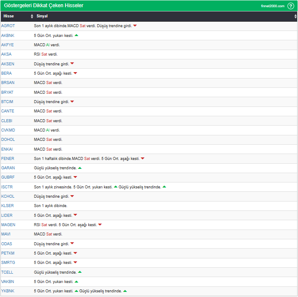Image resolution: width=298 pixels, height=297 pixels.
Task: Click 'MACD Sat verdi.' in the ENKAI row
Action: (x=48, y=149)
